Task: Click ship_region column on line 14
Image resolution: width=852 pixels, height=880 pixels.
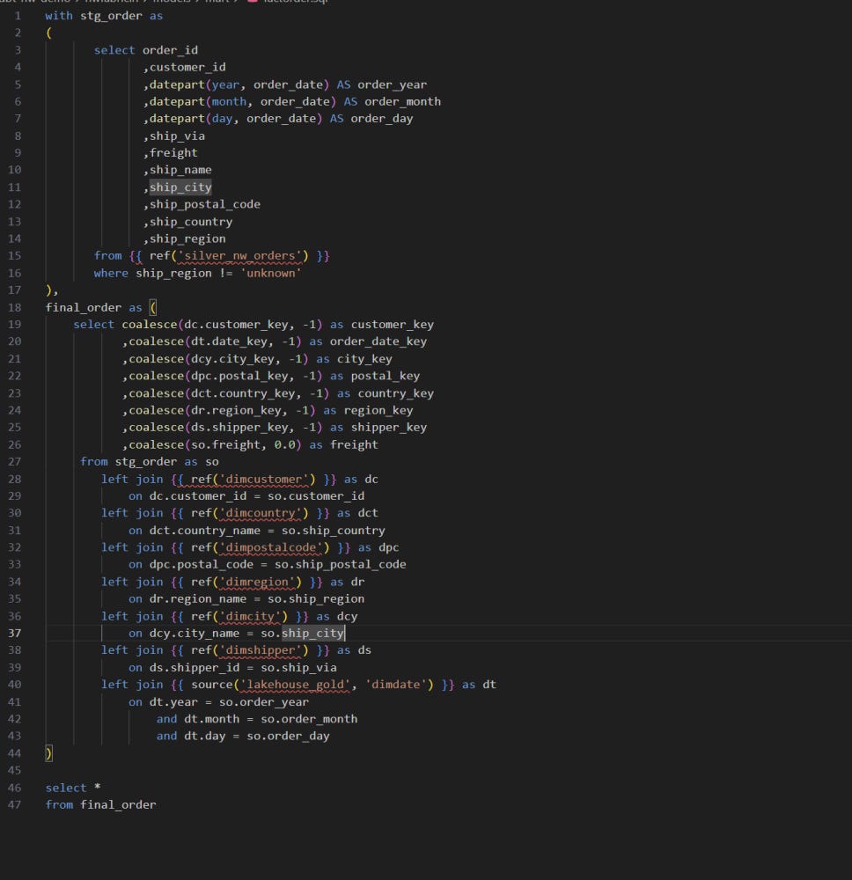Action: (187, 238)
